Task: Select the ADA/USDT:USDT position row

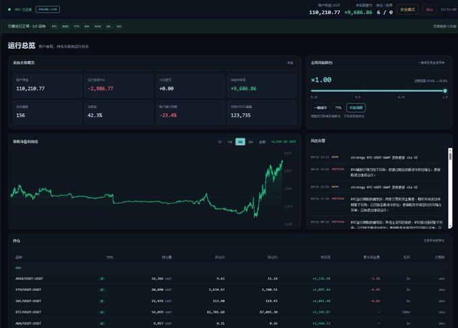Action: tap(229, 323)
